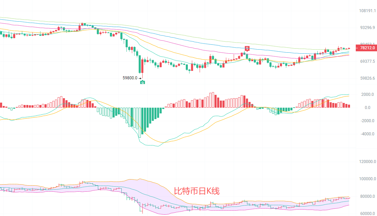Click the 80000.0 Bollinger axis label

click(367, 196)
